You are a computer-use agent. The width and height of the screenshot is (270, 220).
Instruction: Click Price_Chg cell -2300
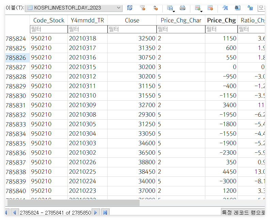[x=221, y=153]
